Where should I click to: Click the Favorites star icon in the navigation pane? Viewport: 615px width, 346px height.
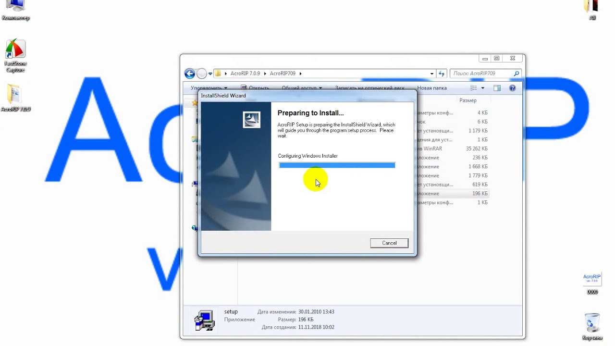[x=195, y=103]
